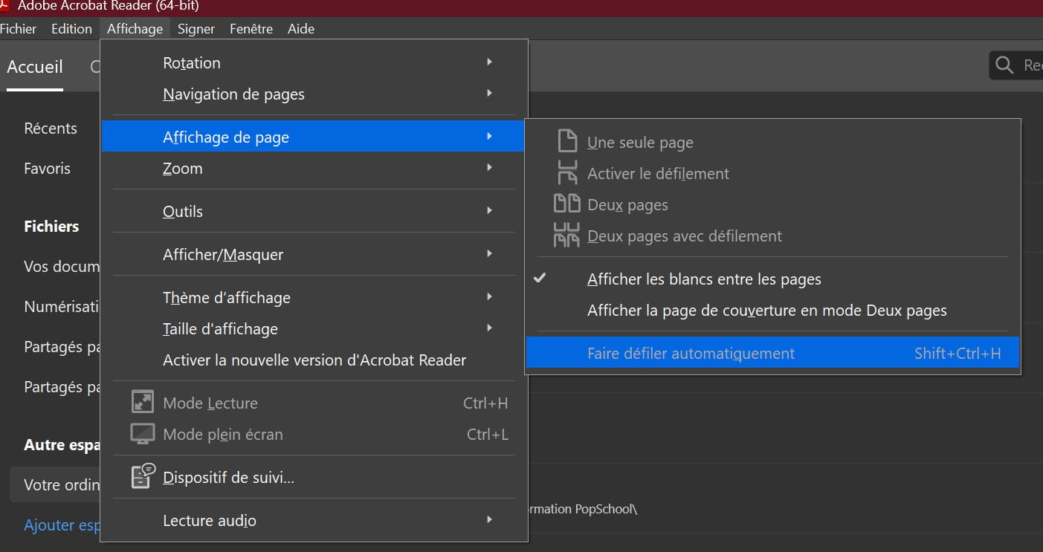Switch to the Accueil tab
The image size is (1043, 552).
(x=35, y=67)
